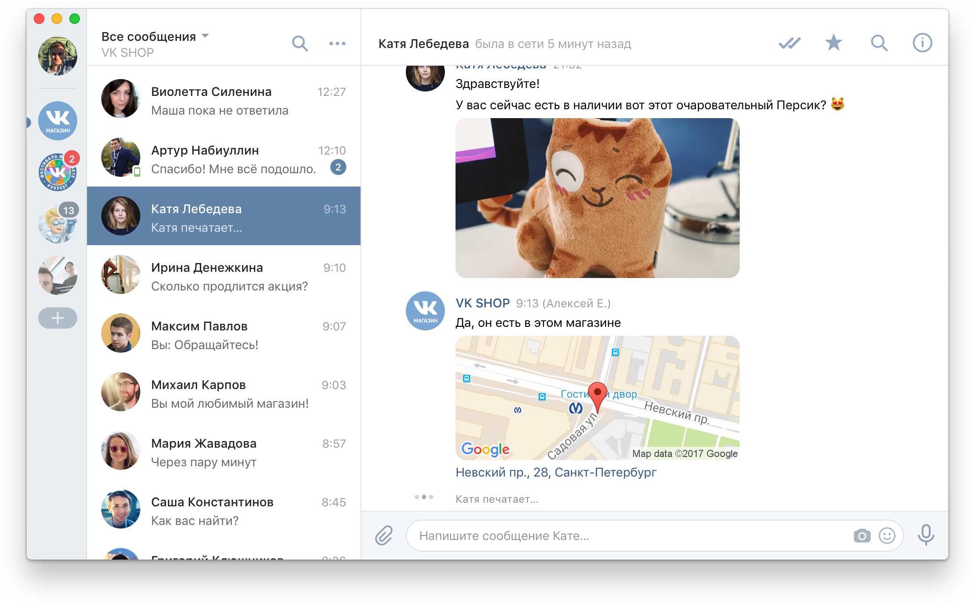
Task: Click the paperclip attachment icon
Action: coord(384,535)
